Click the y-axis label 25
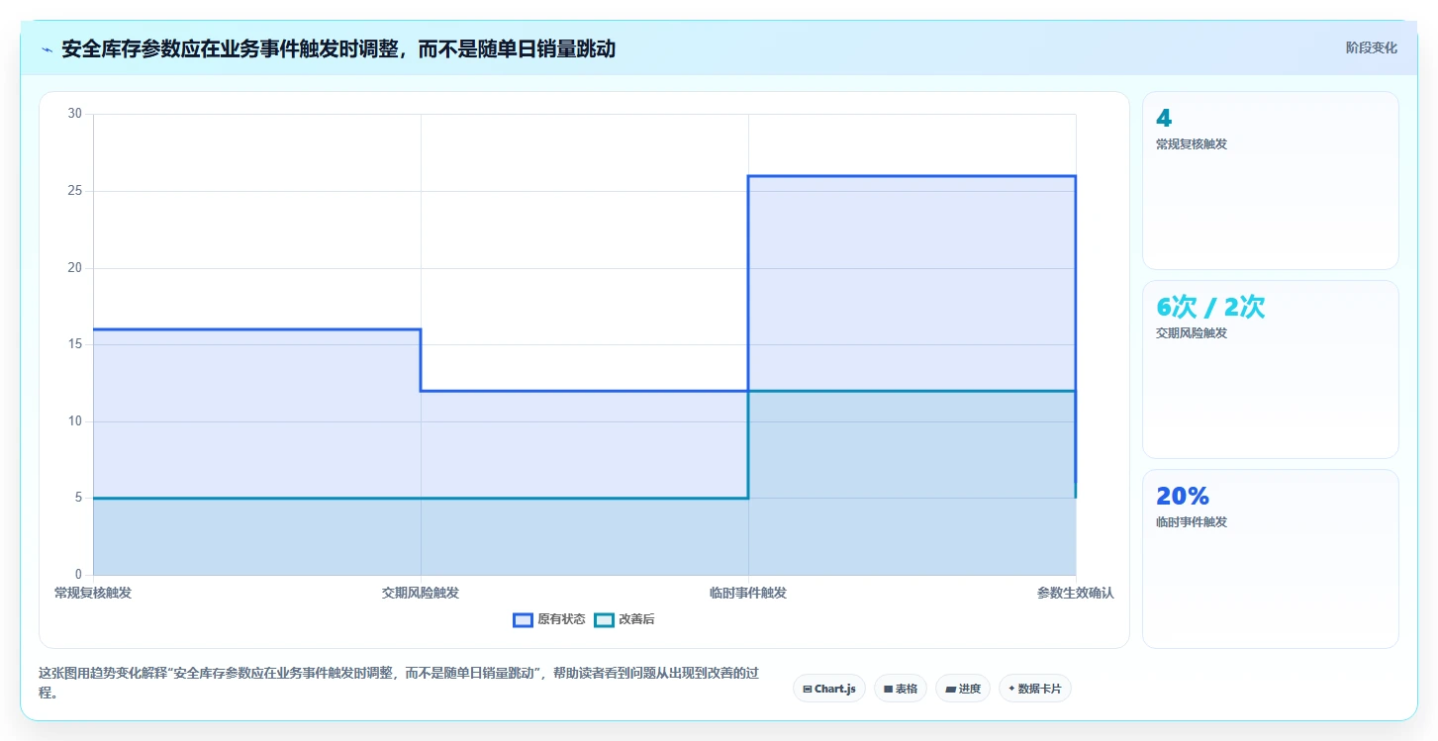 coord(75,191)
